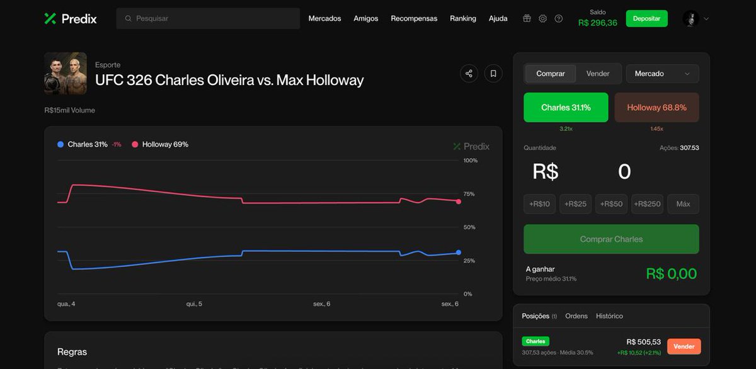Image resolution: width=756 pixels, height=369 pixels.
Task: Click the A ganhar R$ 0,00 amount
Action: [672, 274]
